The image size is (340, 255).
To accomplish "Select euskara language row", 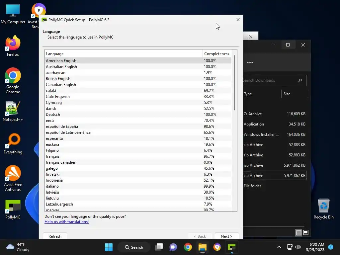I will [138, 144].
